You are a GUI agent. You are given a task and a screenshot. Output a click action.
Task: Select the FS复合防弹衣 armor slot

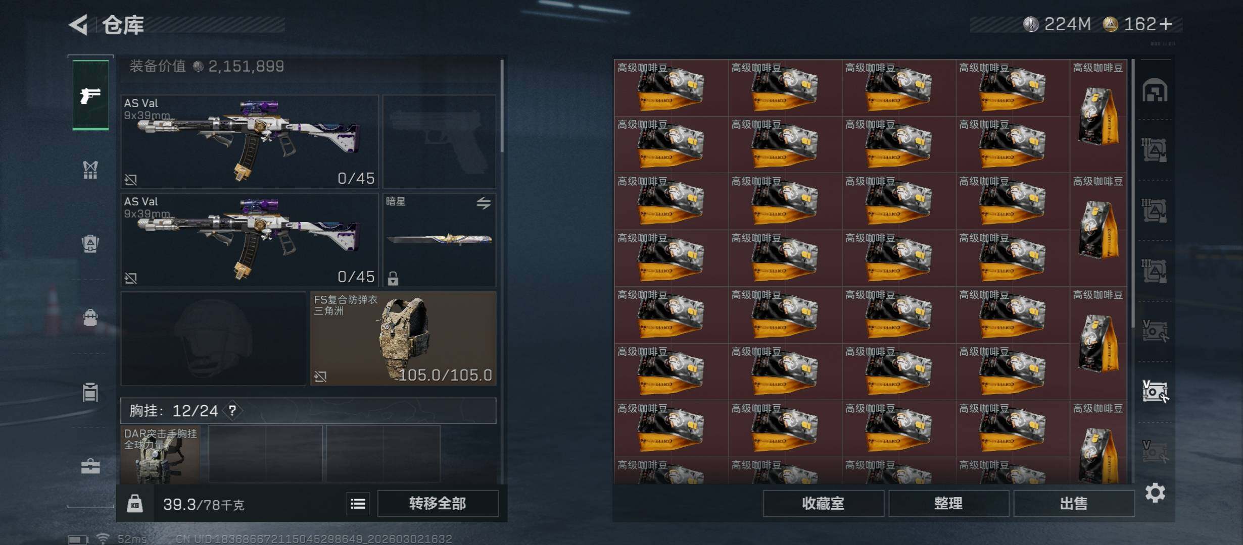click(403, 339)
